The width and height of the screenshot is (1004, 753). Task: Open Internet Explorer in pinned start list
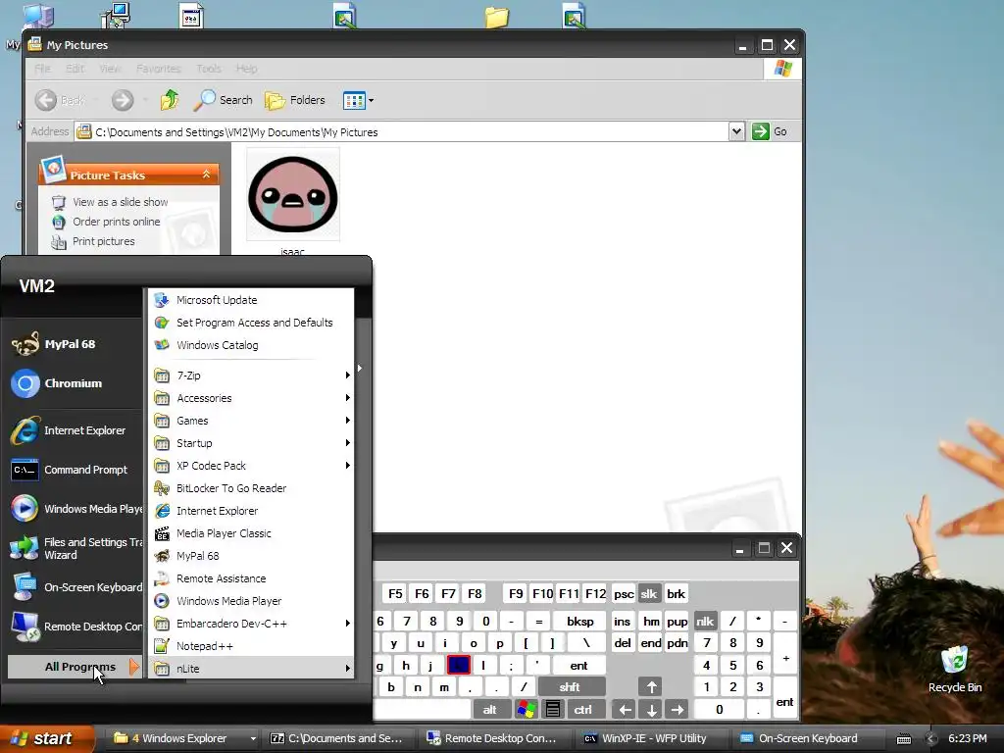71,430
